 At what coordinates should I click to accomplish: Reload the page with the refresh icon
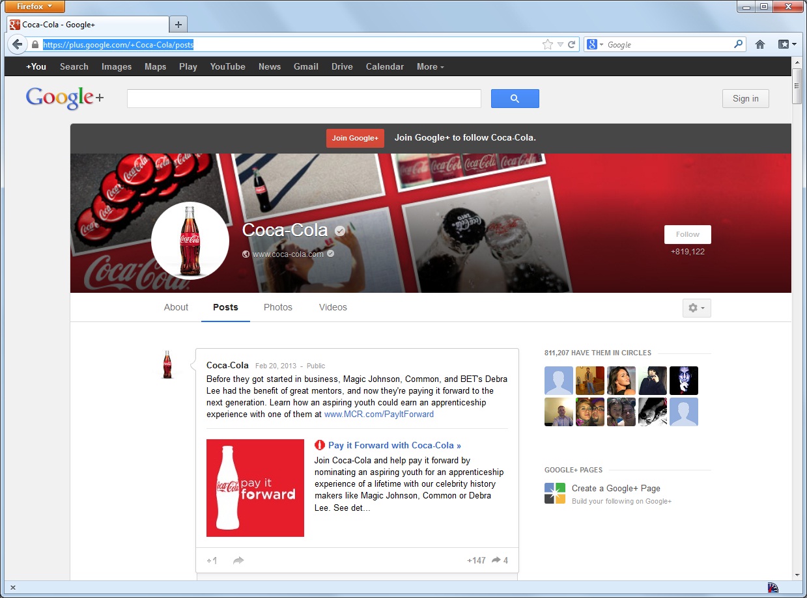pyautogui.click(x=571, y=44)
